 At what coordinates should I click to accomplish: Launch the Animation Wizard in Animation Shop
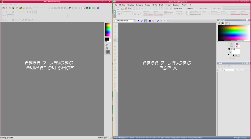pyautogui.click(x=3, y=8)
